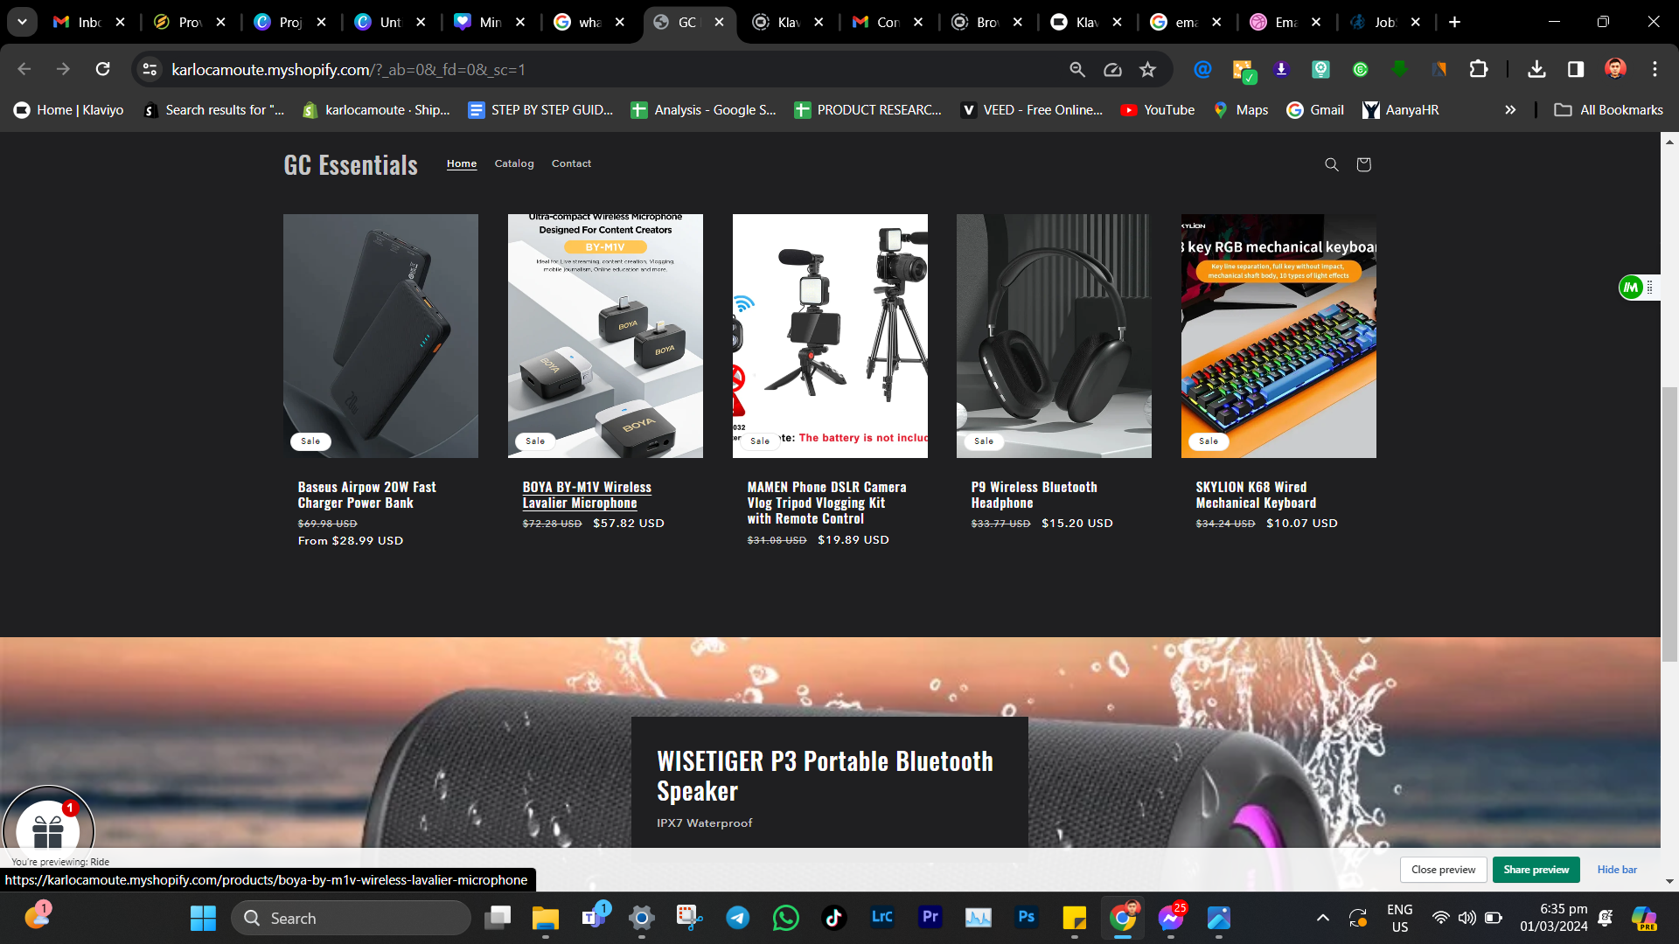Image resolution: width=1679 pixels, height=944 pixels.
Task: Open the volume system tray icon
Action: 1467,918
